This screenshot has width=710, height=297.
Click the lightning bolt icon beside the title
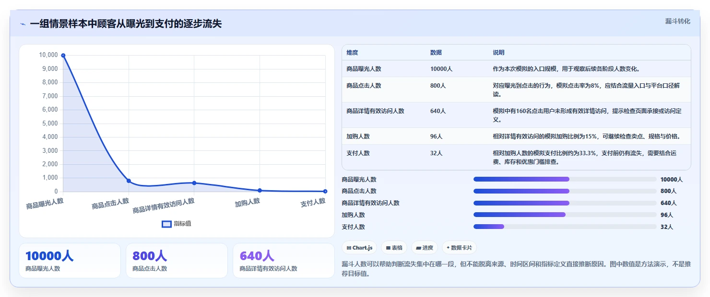coord(23,24)
